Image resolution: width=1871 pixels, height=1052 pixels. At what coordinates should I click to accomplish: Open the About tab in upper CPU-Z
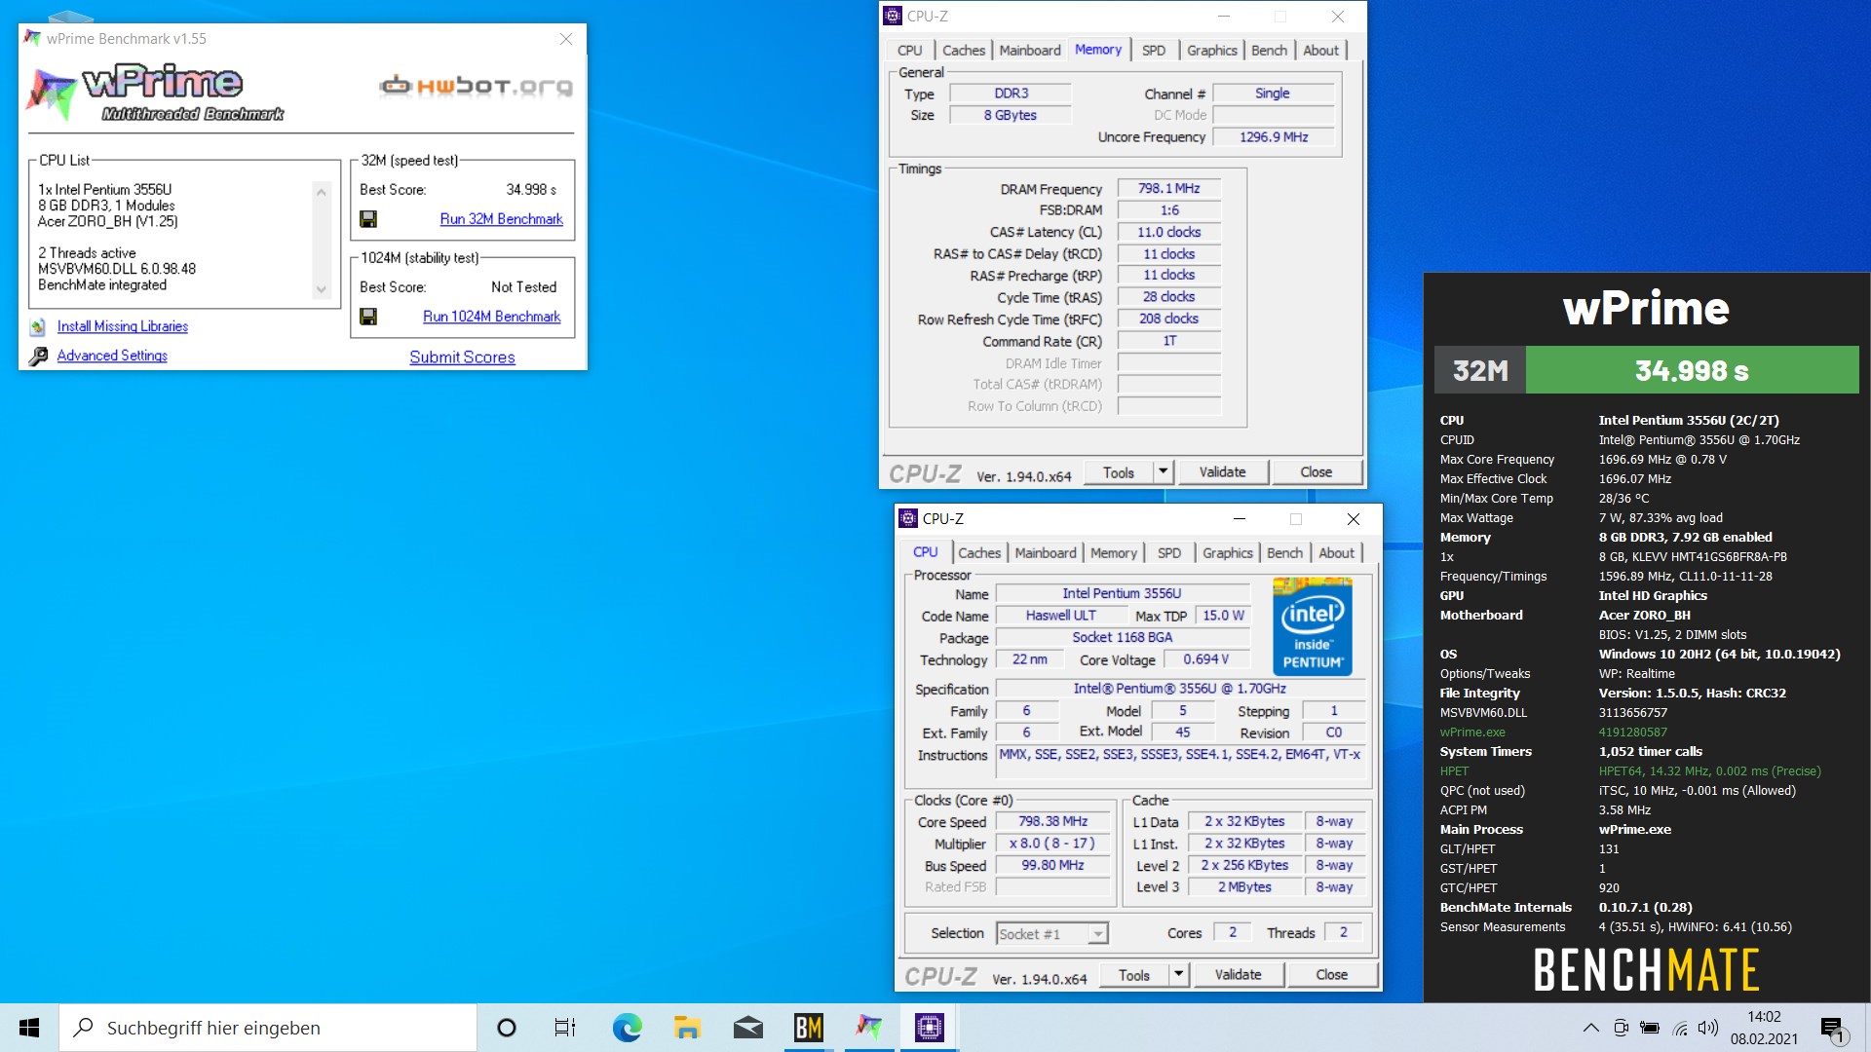(x=1321, y=51)
